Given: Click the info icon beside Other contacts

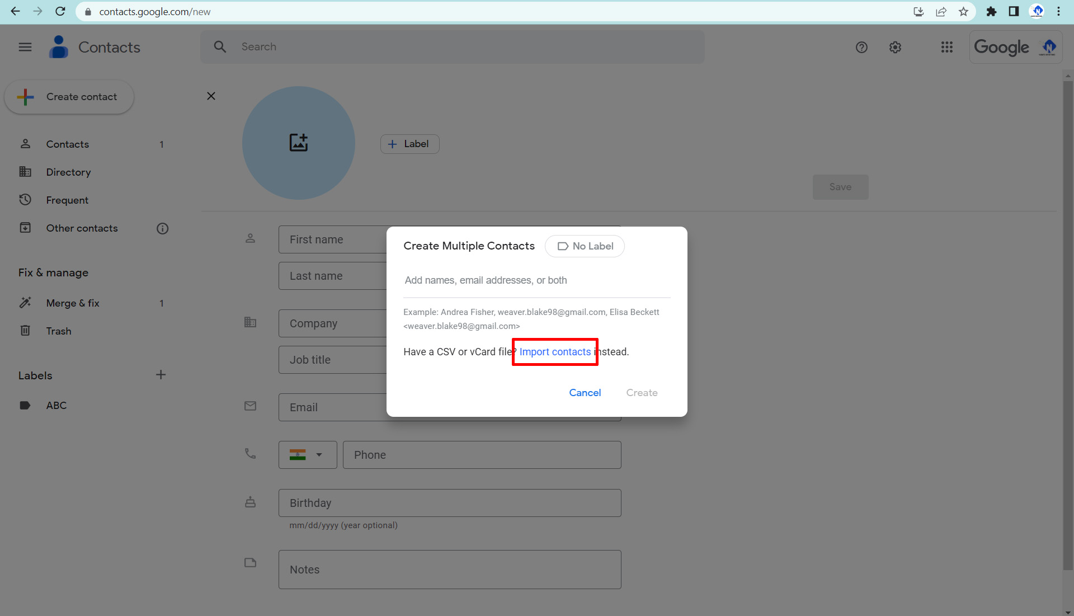Looking at the screenshot, I should click(162, 228).
